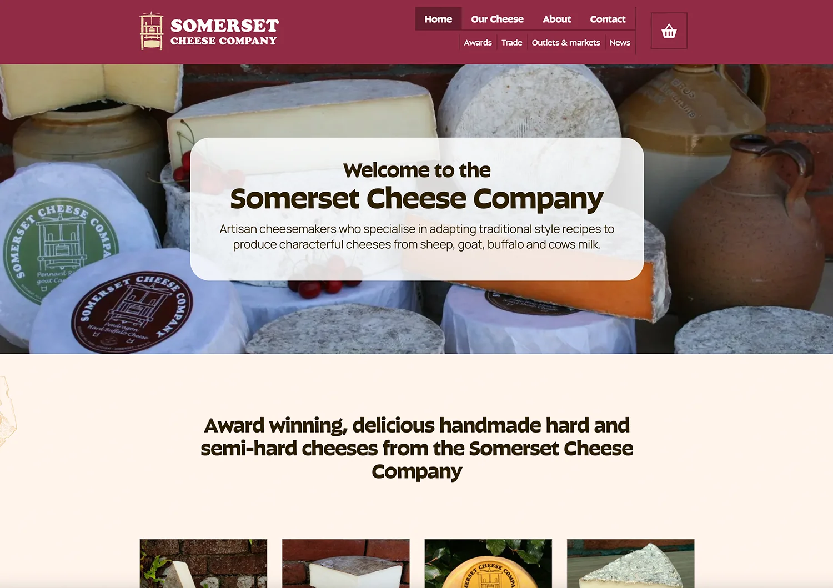Open the Trade submenu link
This screenshot has width=833, height=588.
(511, 43)
